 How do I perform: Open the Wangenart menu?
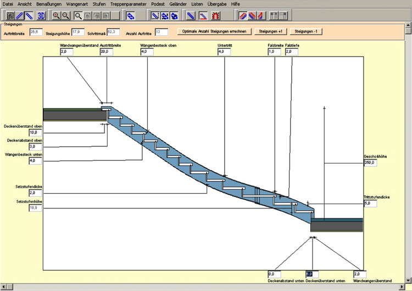point(77,4)
